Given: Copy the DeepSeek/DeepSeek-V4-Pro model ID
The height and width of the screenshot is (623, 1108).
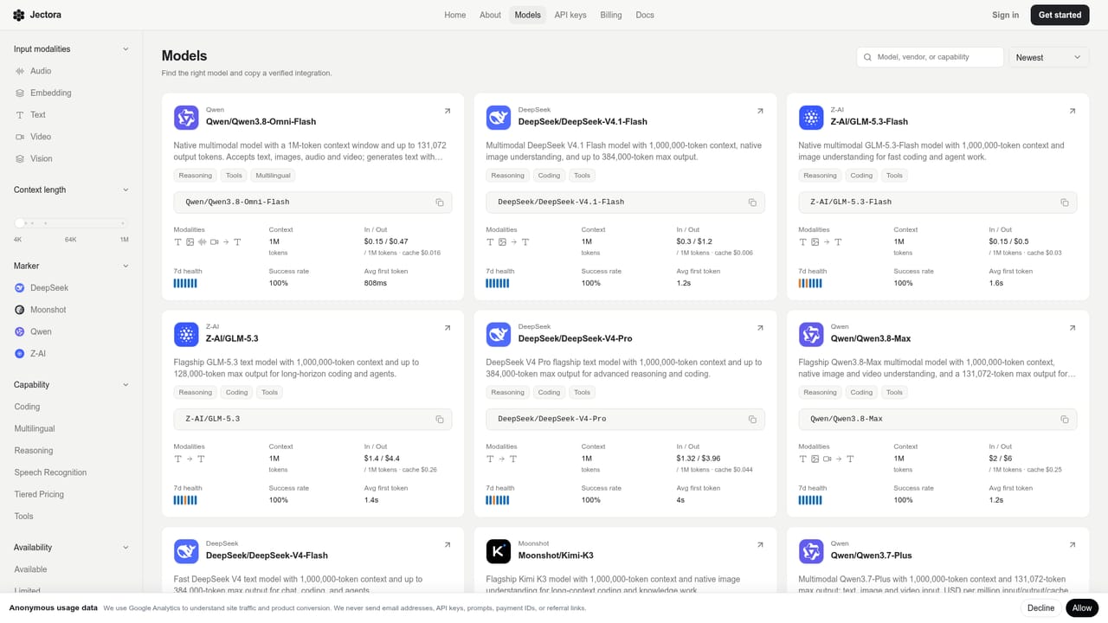Looking at the screenshot, I should [x=752, y=419].
